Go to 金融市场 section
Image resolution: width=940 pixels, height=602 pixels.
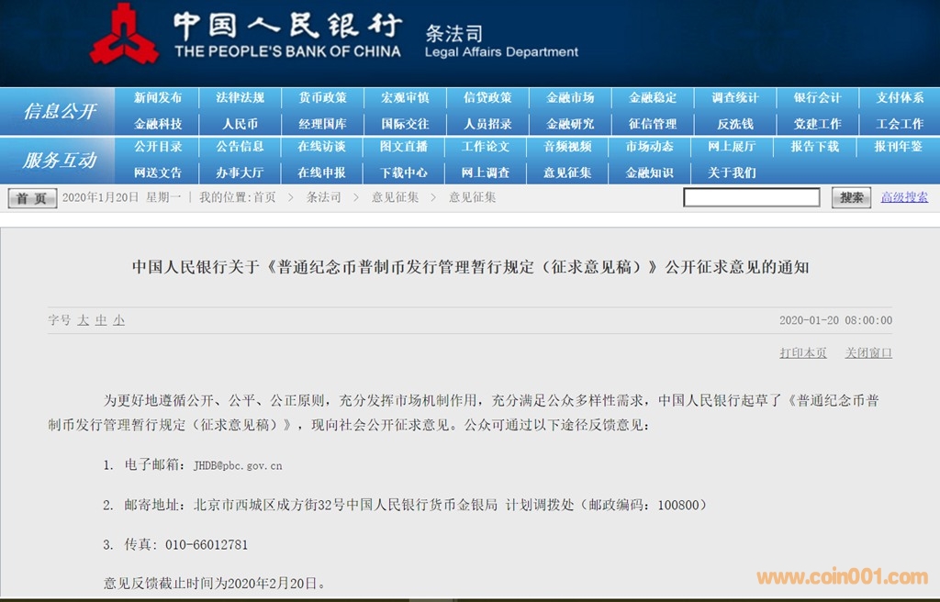click(x=569, y=98)
